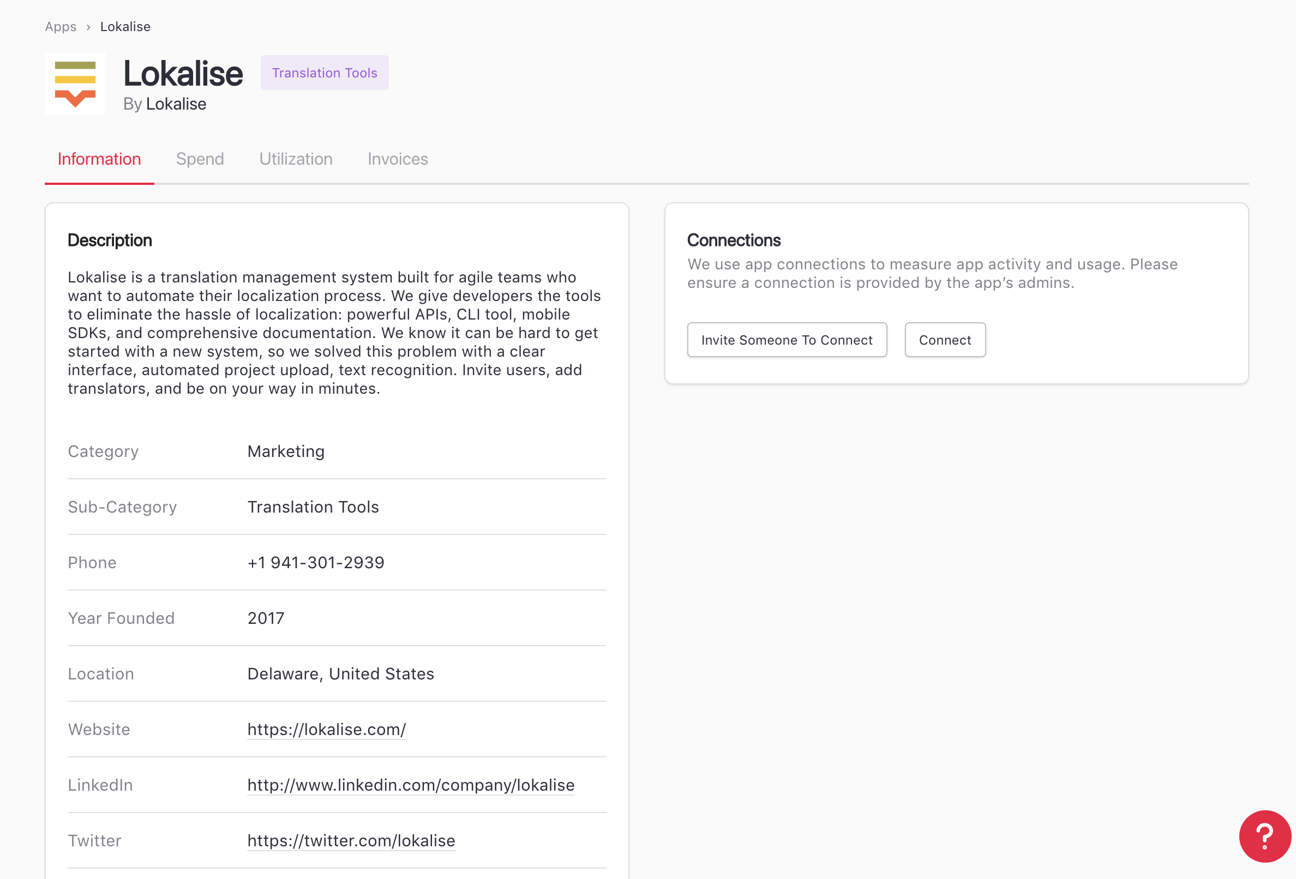This screenshot has height=879, width=1296.
Task: Click the Connect button
Action: click(x=945, y=340)
